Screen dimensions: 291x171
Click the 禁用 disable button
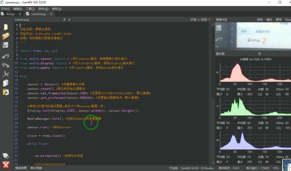(x=279, y=20)
